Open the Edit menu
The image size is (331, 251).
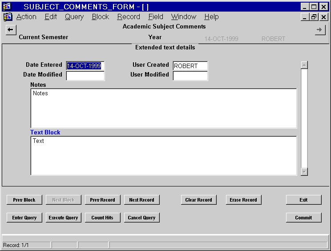click(51, 16)
